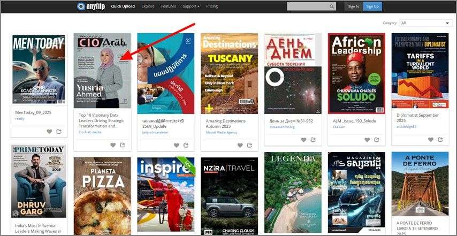The image size is (457, 236).
Task: Open the Nzira Travel cover
Action: [x=230, y=196]
